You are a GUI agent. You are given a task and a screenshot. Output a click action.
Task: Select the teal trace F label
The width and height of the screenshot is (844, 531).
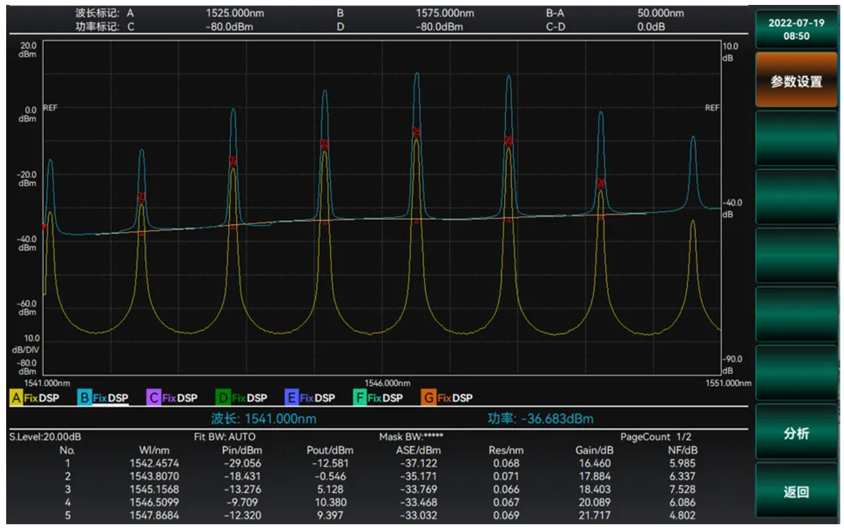click(x=360, y=398)
